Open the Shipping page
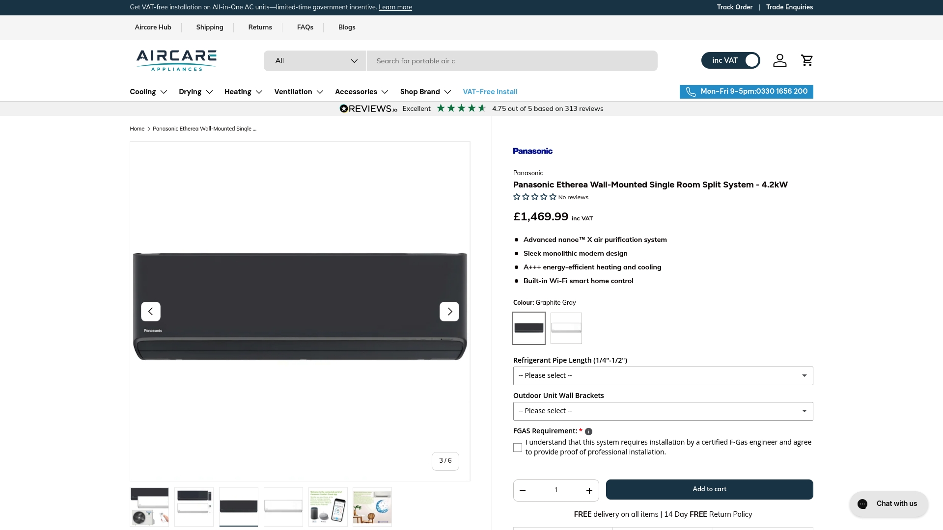This screenshot has height=530, width=943. click(x=210, y=27)
